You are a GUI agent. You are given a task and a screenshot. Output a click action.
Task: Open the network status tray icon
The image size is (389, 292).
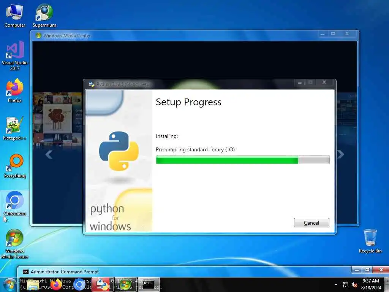click(345, 285)
